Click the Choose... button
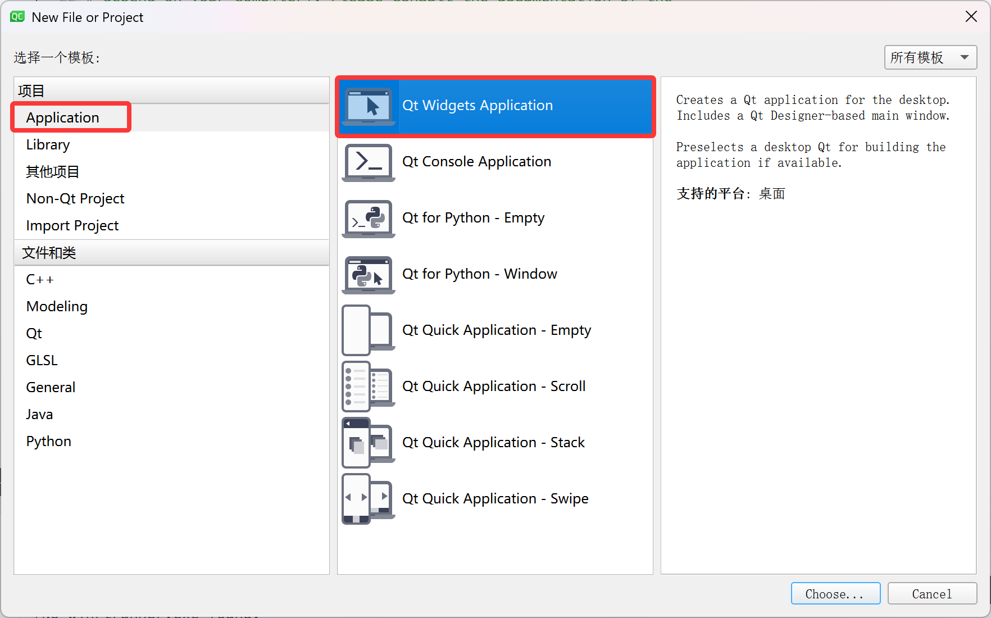Image resolution: width=991 pixels, height=618 pixels. pos(835,594)
